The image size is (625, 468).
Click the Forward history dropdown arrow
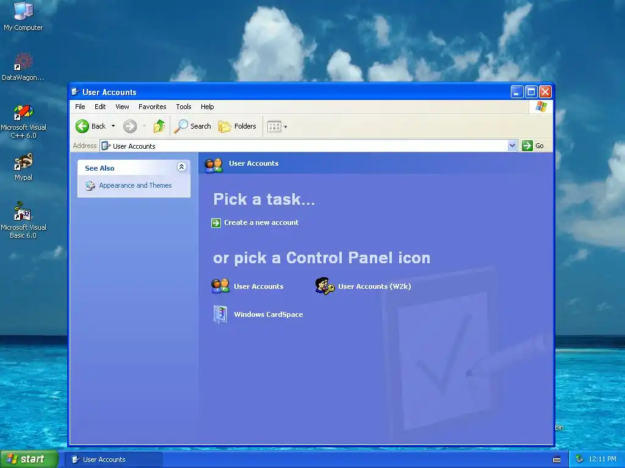(144, 126)
